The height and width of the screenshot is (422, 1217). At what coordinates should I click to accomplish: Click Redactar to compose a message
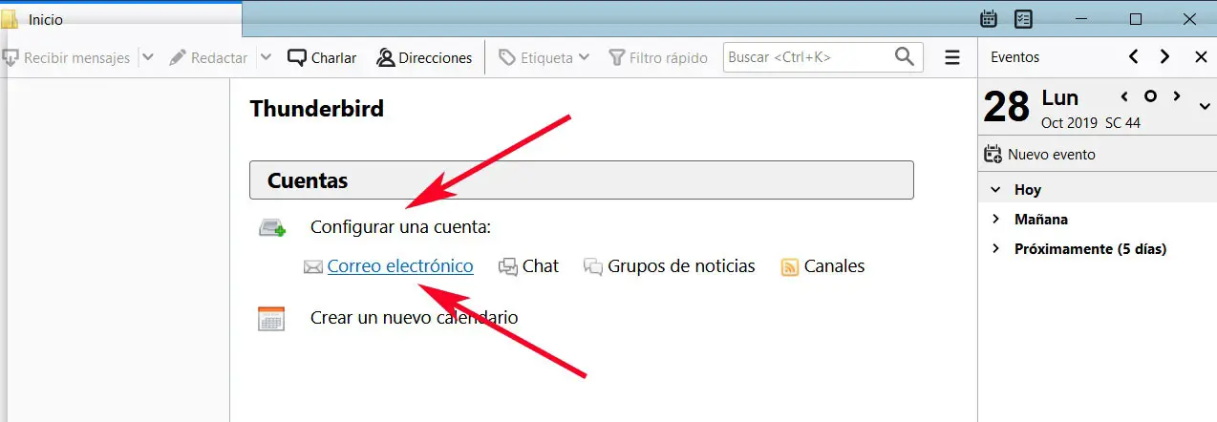pos(209,57)
